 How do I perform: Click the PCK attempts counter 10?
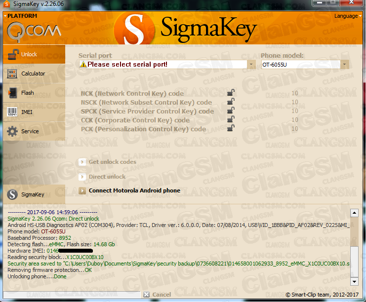coord(295,128)
